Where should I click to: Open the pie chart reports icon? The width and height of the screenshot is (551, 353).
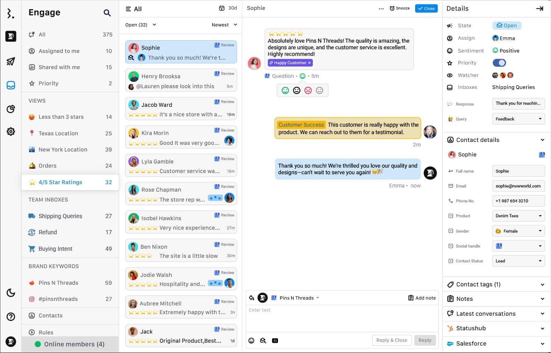11,109
